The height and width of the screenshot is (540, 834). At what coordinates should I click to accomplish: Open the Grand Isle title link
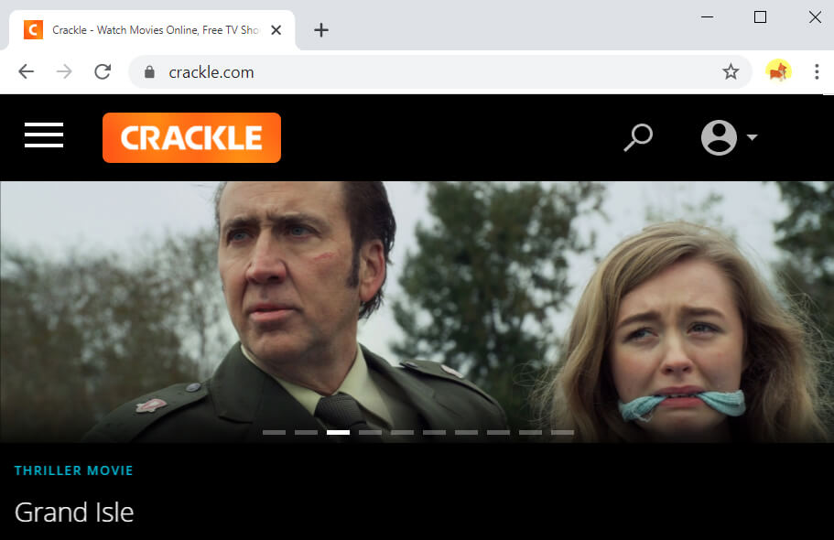pos(74,513)
